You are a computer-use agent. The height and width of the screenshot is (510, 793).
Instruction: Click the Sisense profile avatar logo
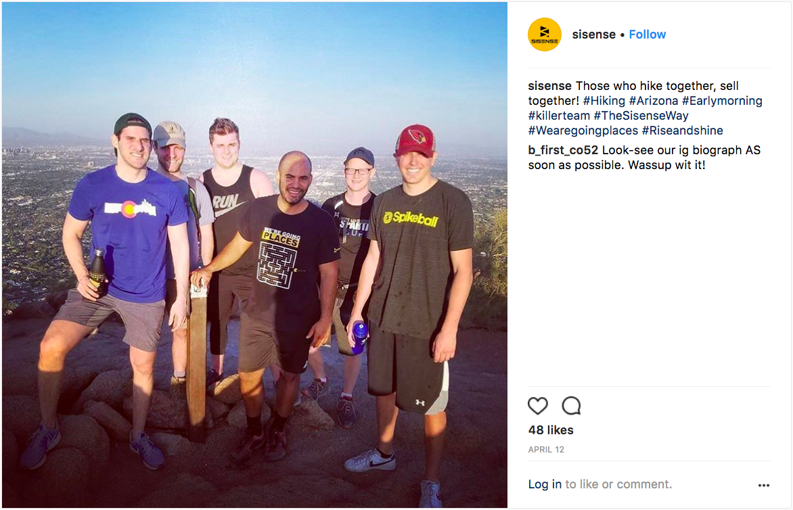[545, 34]
